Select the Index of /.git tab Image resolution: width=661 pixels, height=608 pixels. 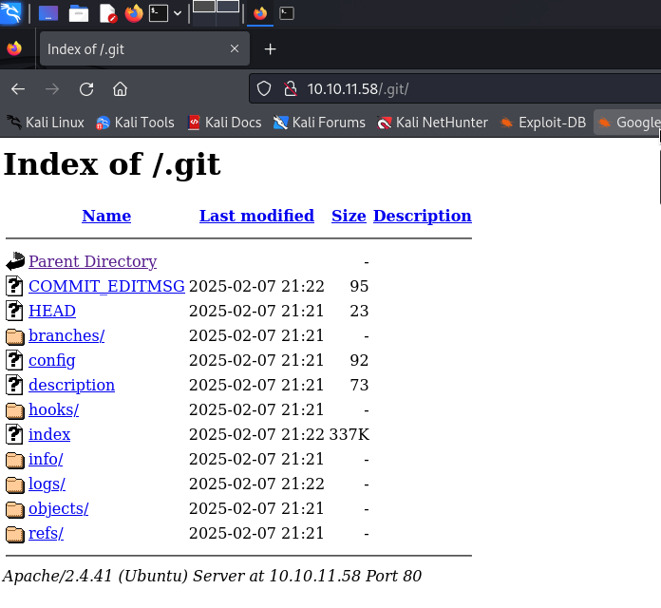133,49
